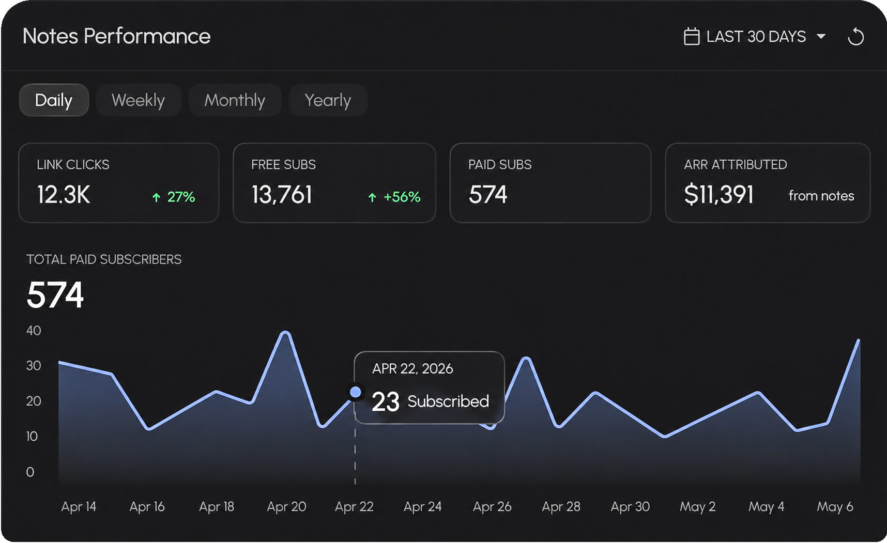Screen dimensions: 887x543
Task: Click the Apr 30 axis label
Action: tap(630, 507)
